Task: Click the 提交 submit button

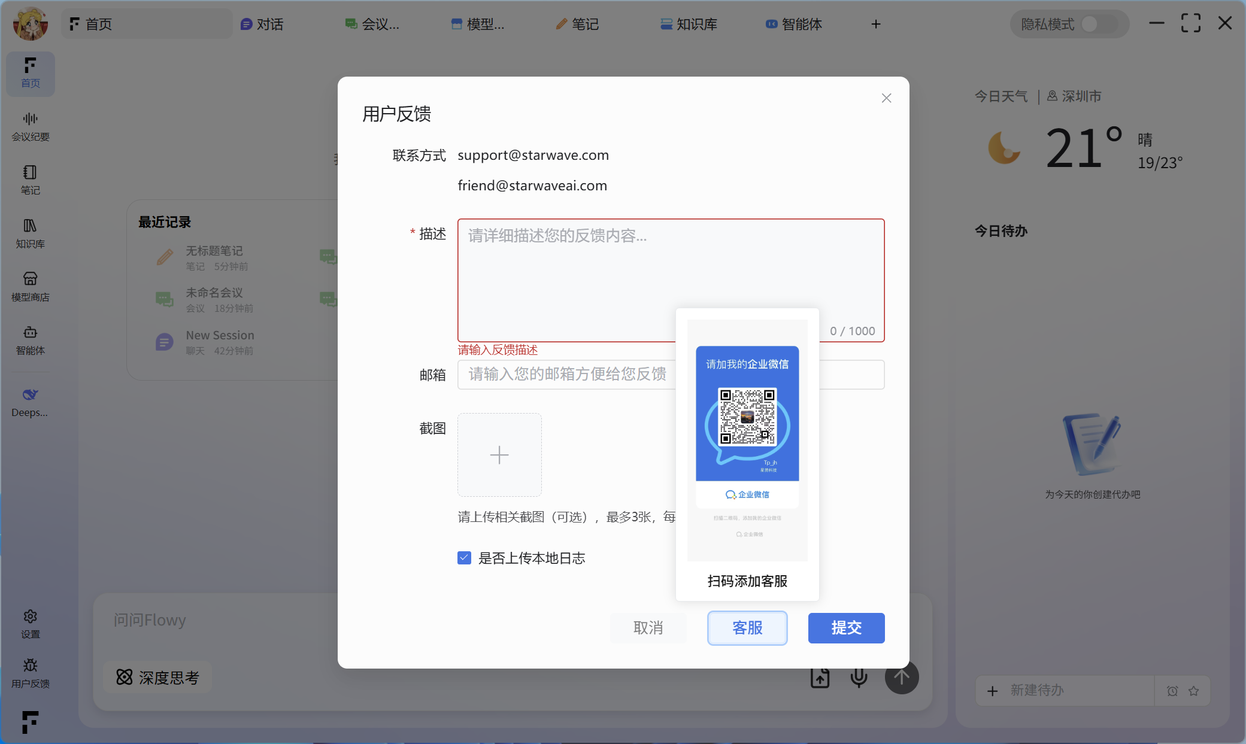Action: 845,627
